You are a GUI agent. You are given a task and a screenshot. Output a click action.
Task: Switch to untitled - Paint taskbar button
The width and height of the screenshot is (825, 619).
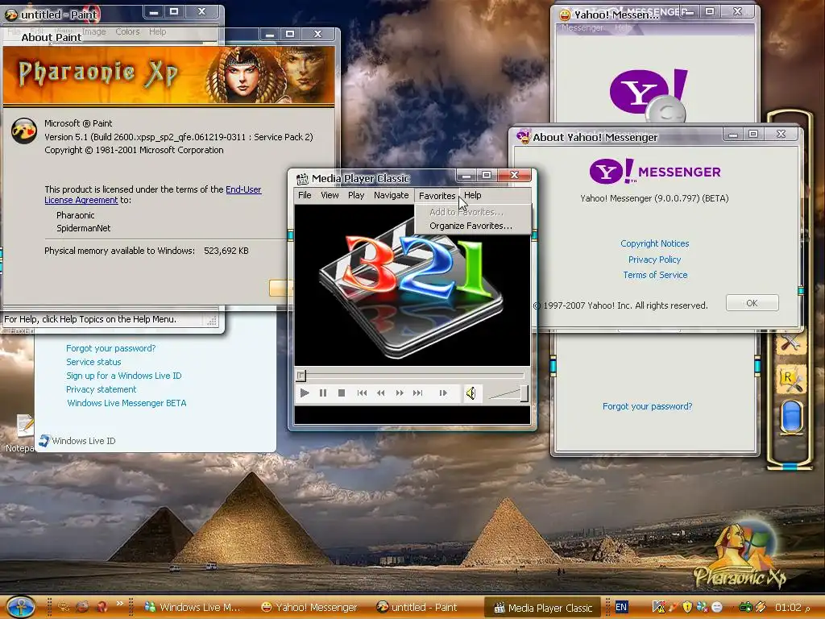417,608
